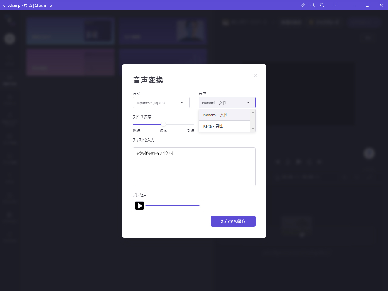The width and height of the screenshot is (388, 291).
Task: Click the voice list scroll-down arrow
Action: pos(253,129)
